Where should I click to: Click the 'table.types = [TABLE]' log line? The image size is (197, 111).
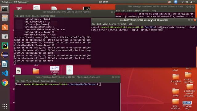click(x=38, y=19)
